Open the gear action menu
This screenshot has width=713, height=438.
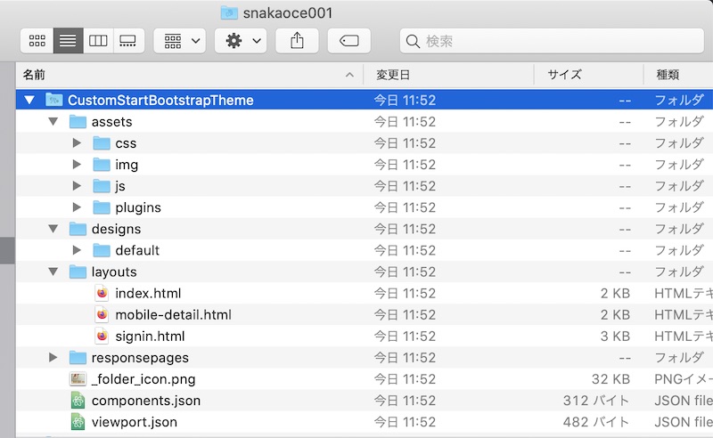tap(241, 41)
